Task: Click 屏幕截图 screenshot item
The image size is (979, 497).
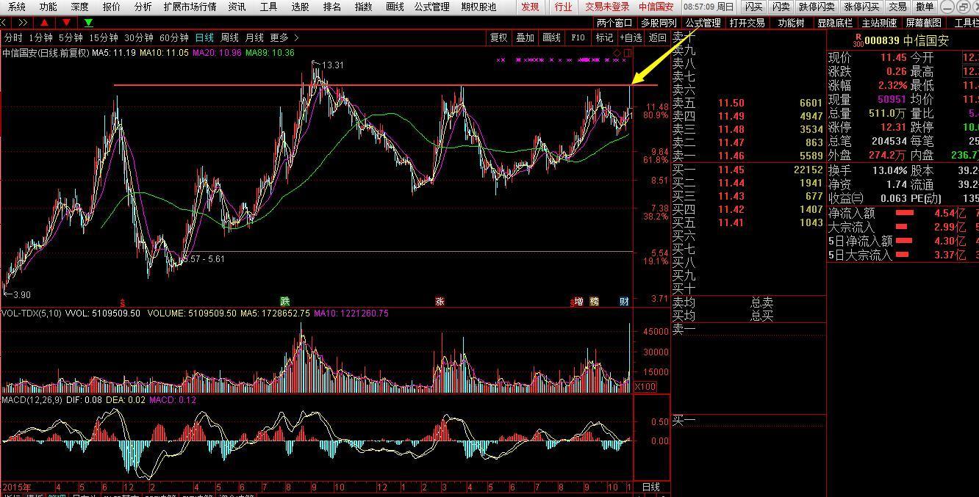Action: [923, 23]
